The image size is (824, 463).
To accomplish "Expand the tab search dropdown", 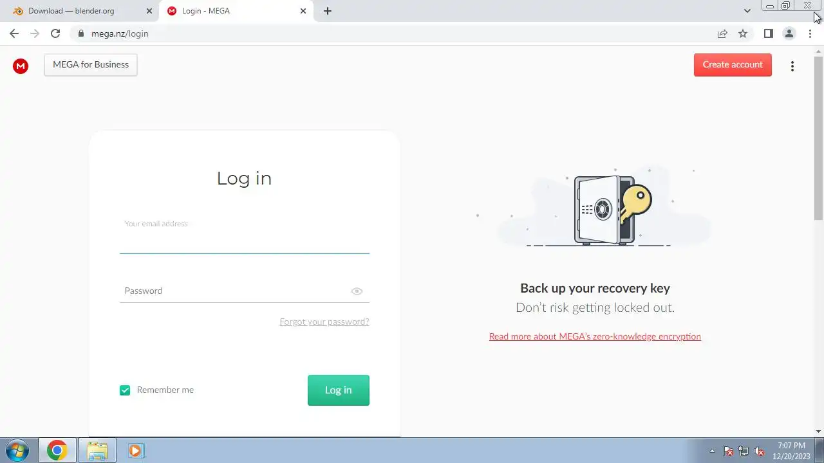I will click(747, 11).
